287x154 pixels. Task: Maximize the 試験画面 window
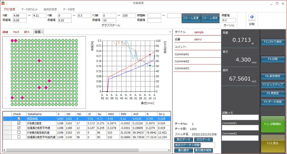click(277, 3)
